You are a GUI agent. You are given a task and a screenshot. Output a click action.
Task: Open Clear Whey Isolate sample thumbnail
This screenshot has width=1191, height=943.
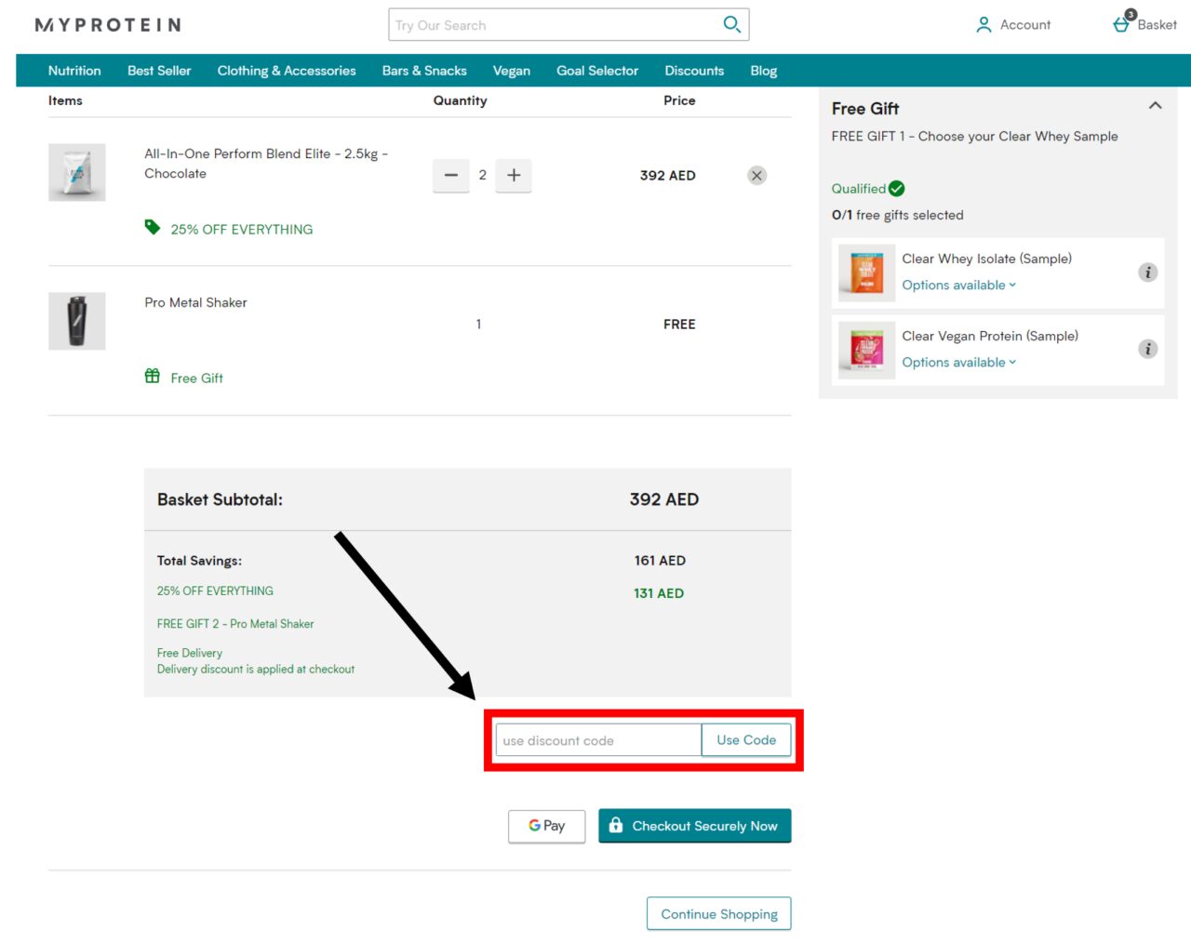tap(866, 272)
